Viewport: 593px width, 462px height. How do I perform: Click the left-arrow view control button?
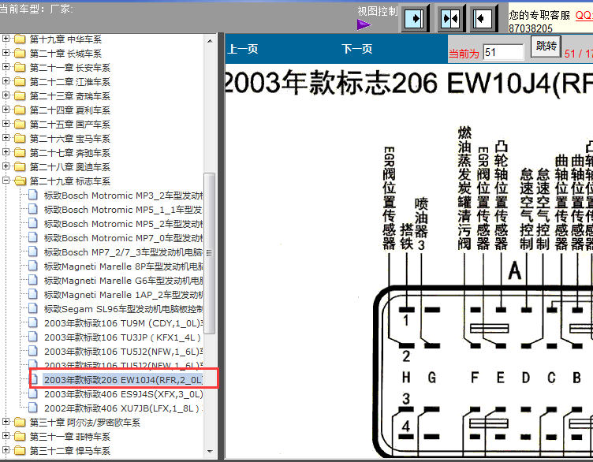pyautogui.click(x=483, y=18)
